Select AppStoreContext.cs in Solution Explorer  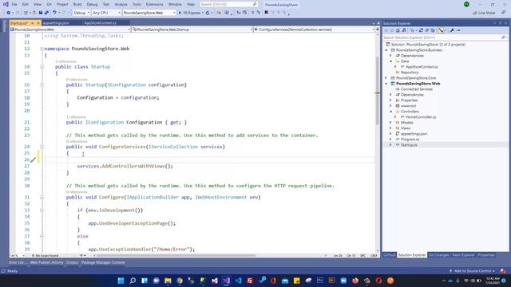pos(422,67)
